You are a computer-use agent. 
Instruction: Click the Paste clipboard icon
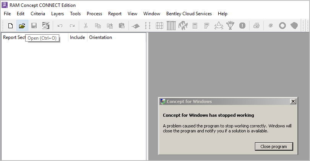122,26
